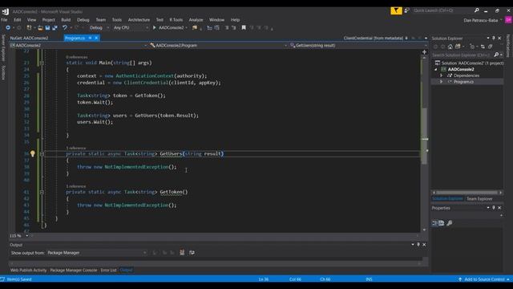The width and height of the screenshot is (513, 289).
Task: Click the Save All icon
Action: pos(55,28)
